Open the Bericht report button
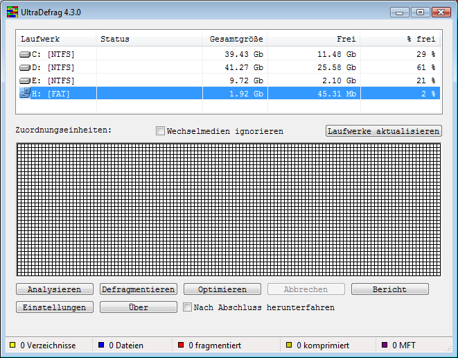Viewport: 458px width, 358px height. coord(390,289)
